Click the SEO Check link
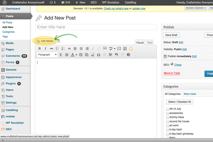213x142 pixels. point(178,65)
